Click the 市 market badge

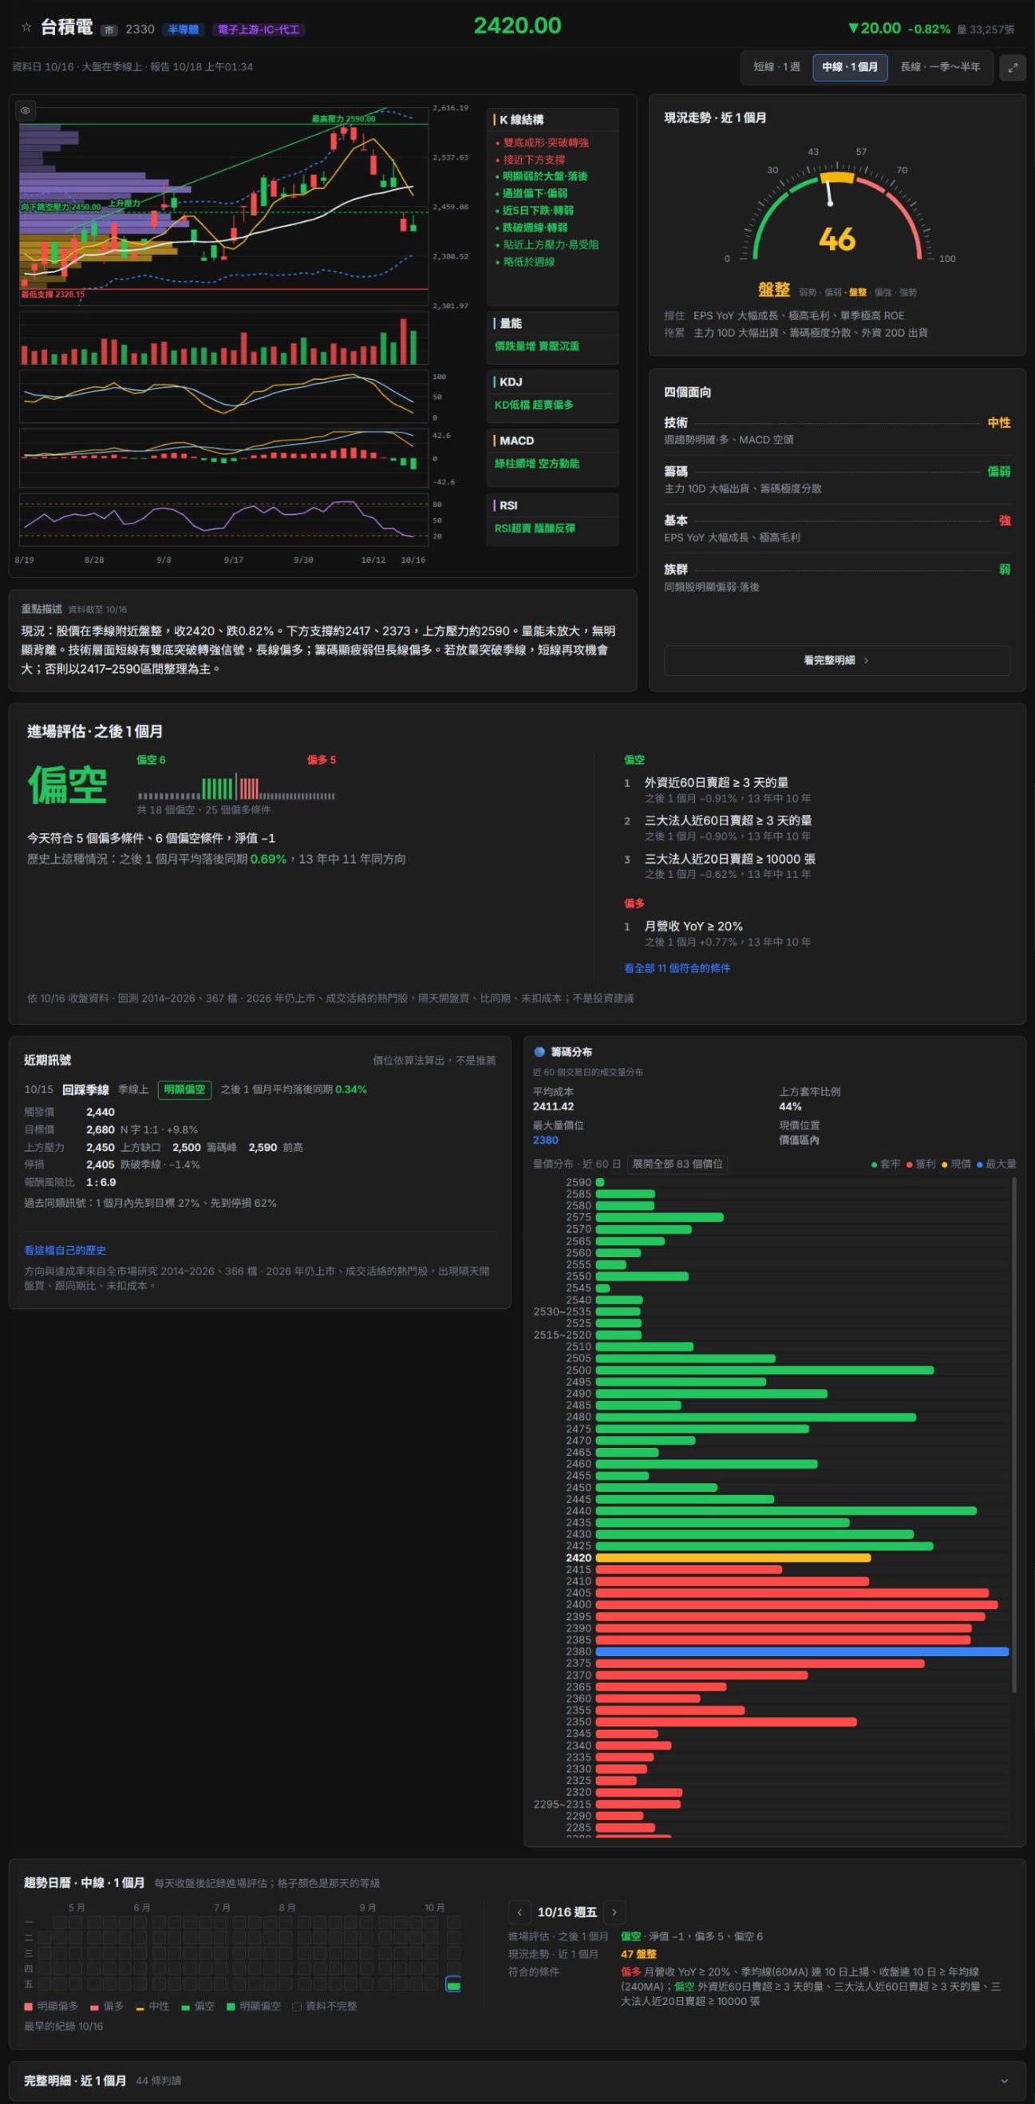coord(109,30)
